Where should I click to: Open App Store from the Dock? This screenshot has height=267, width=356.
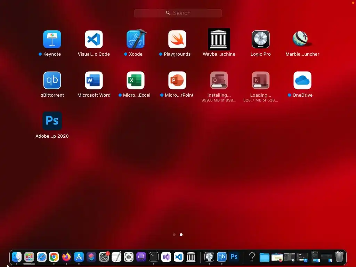pos(79,257)
